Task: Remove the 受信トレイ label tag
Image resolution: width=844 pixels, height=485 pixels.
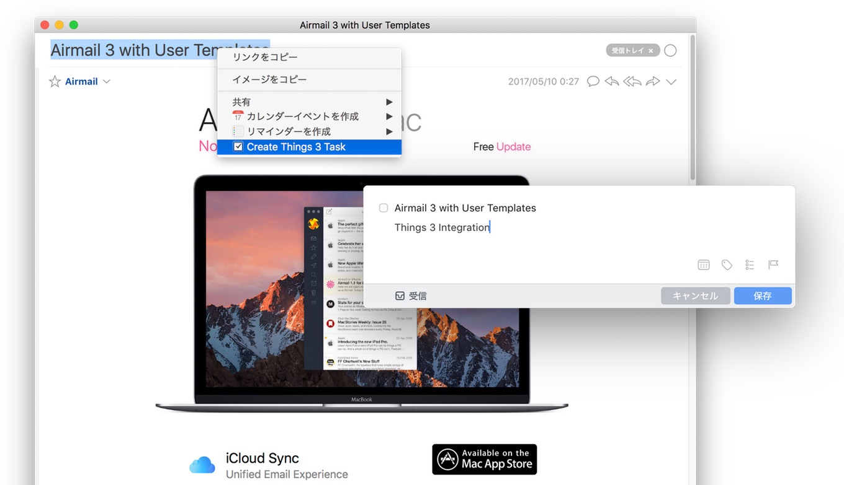Action: pyautogui.click(x=650, y=50)
